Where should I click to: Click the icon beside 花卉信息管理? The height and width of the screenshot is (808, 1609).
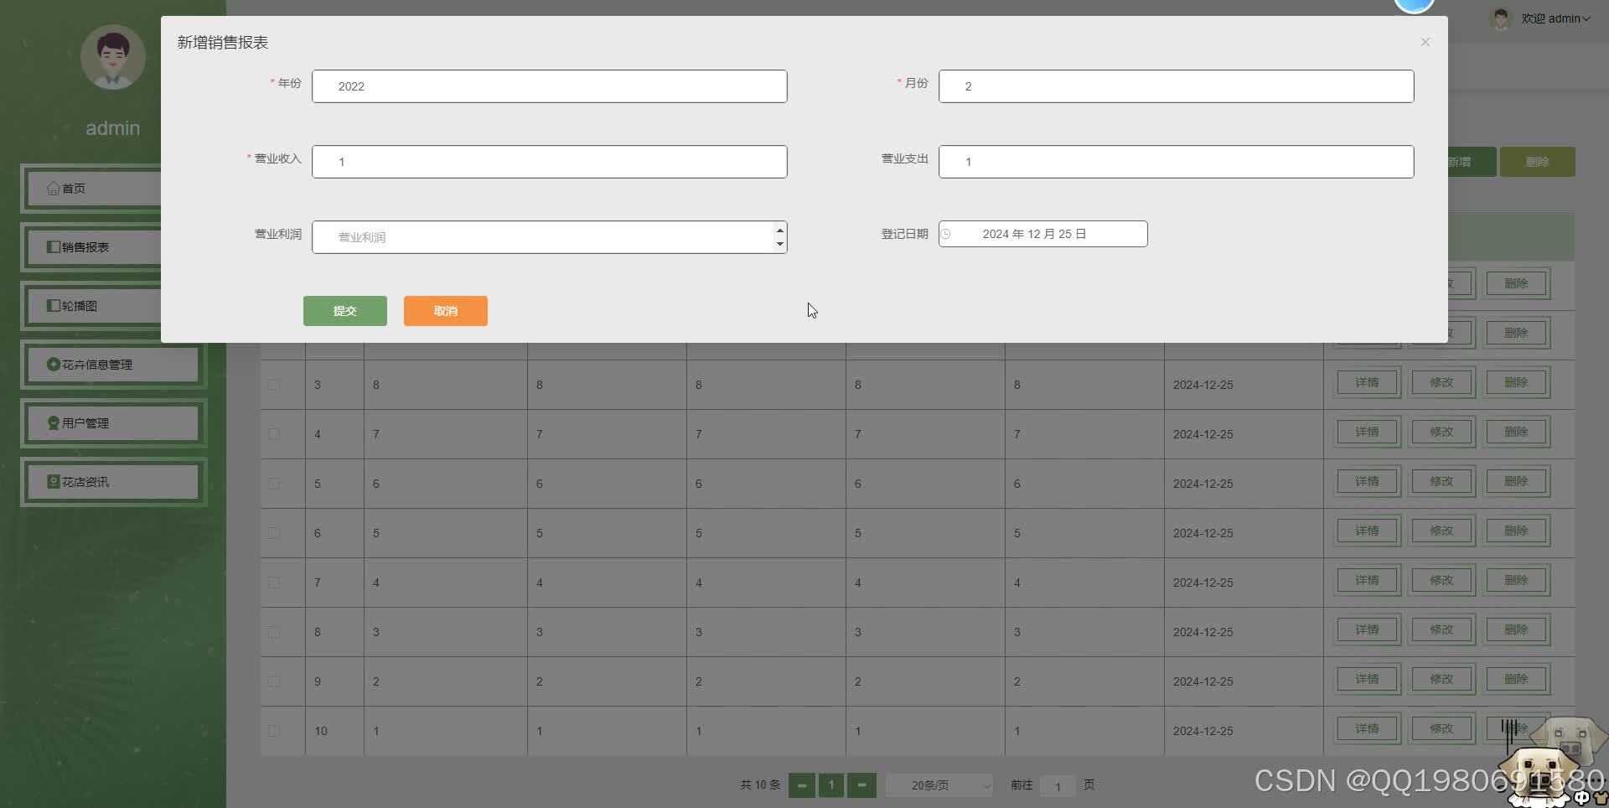point(53,365)
